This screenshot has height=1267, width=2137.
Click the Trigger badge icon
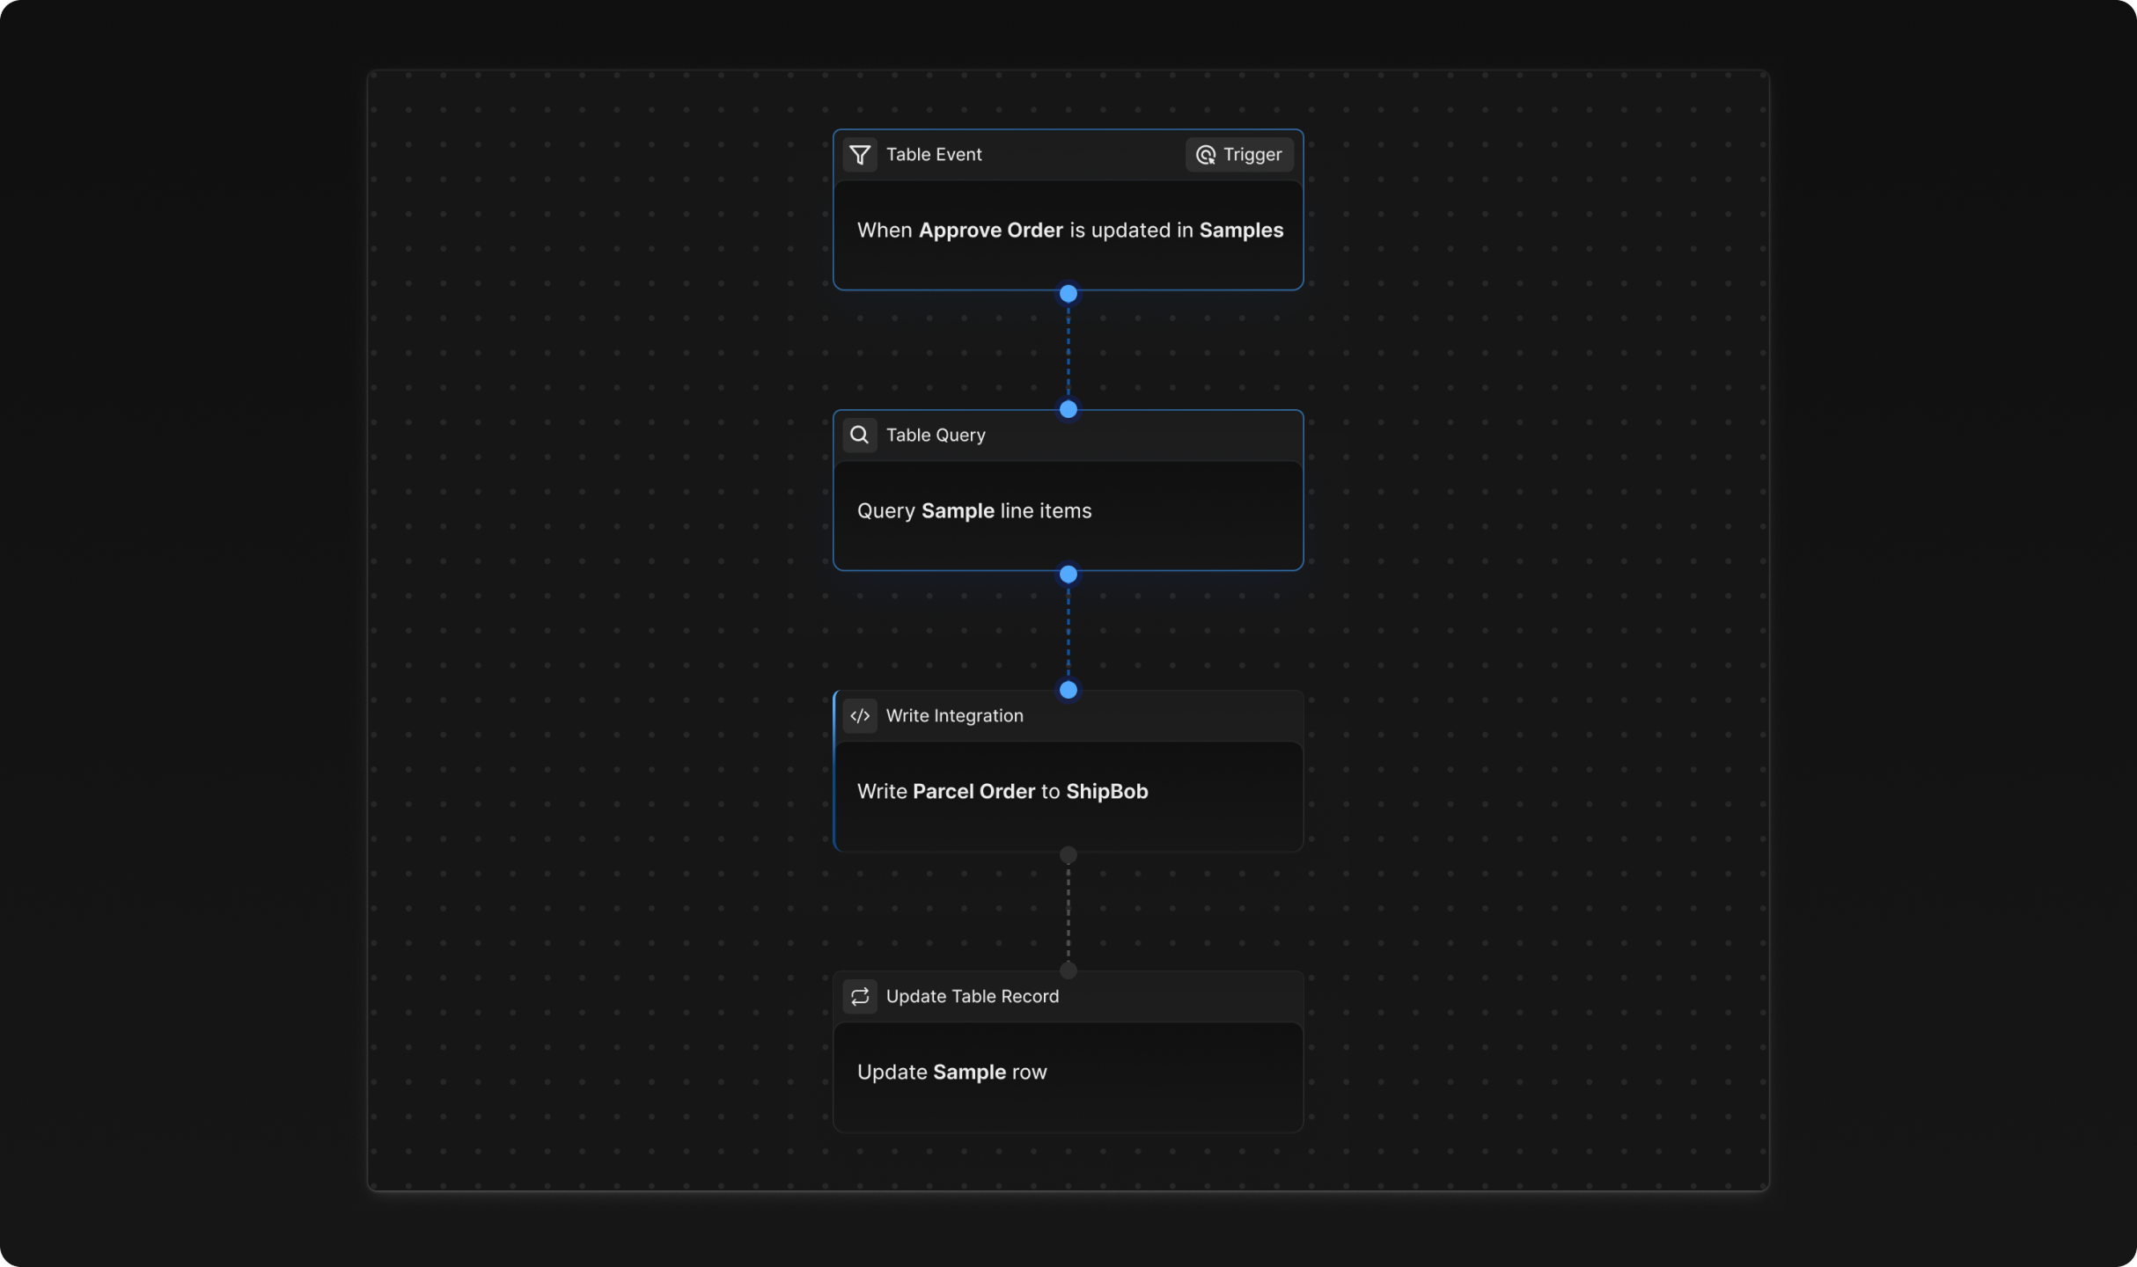[1205, 155]
